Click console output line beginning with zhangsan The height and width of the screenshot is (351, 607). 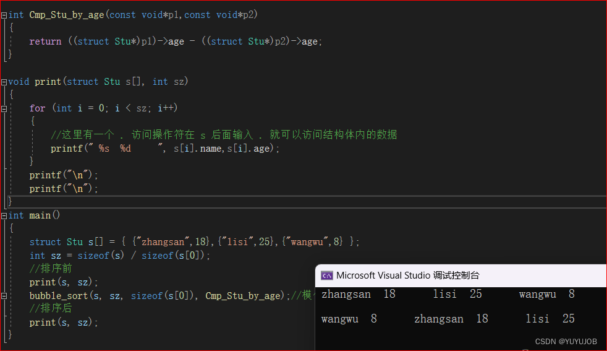click(448, 295)
